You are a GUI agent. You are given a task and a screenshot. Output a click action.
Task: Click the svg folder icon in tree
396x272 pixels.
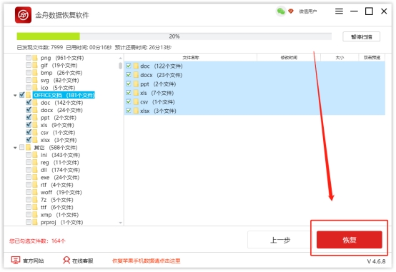point(35,80)
